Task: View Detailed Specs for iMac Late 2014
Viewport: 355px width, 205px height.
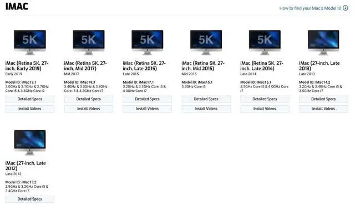Action: pyautogui.click(x=265, y=99)
